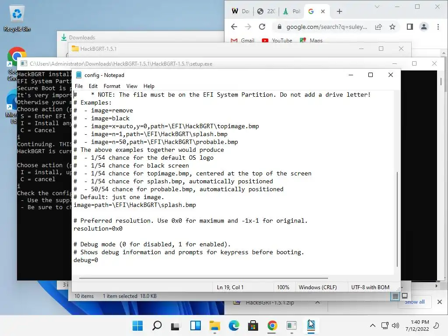Click the 'resolution=0x0' line
The width and height of the screenshot is (448, 336).
tap(98, 228)
